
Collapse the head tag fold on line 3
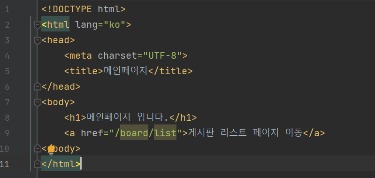coord(38,41)
